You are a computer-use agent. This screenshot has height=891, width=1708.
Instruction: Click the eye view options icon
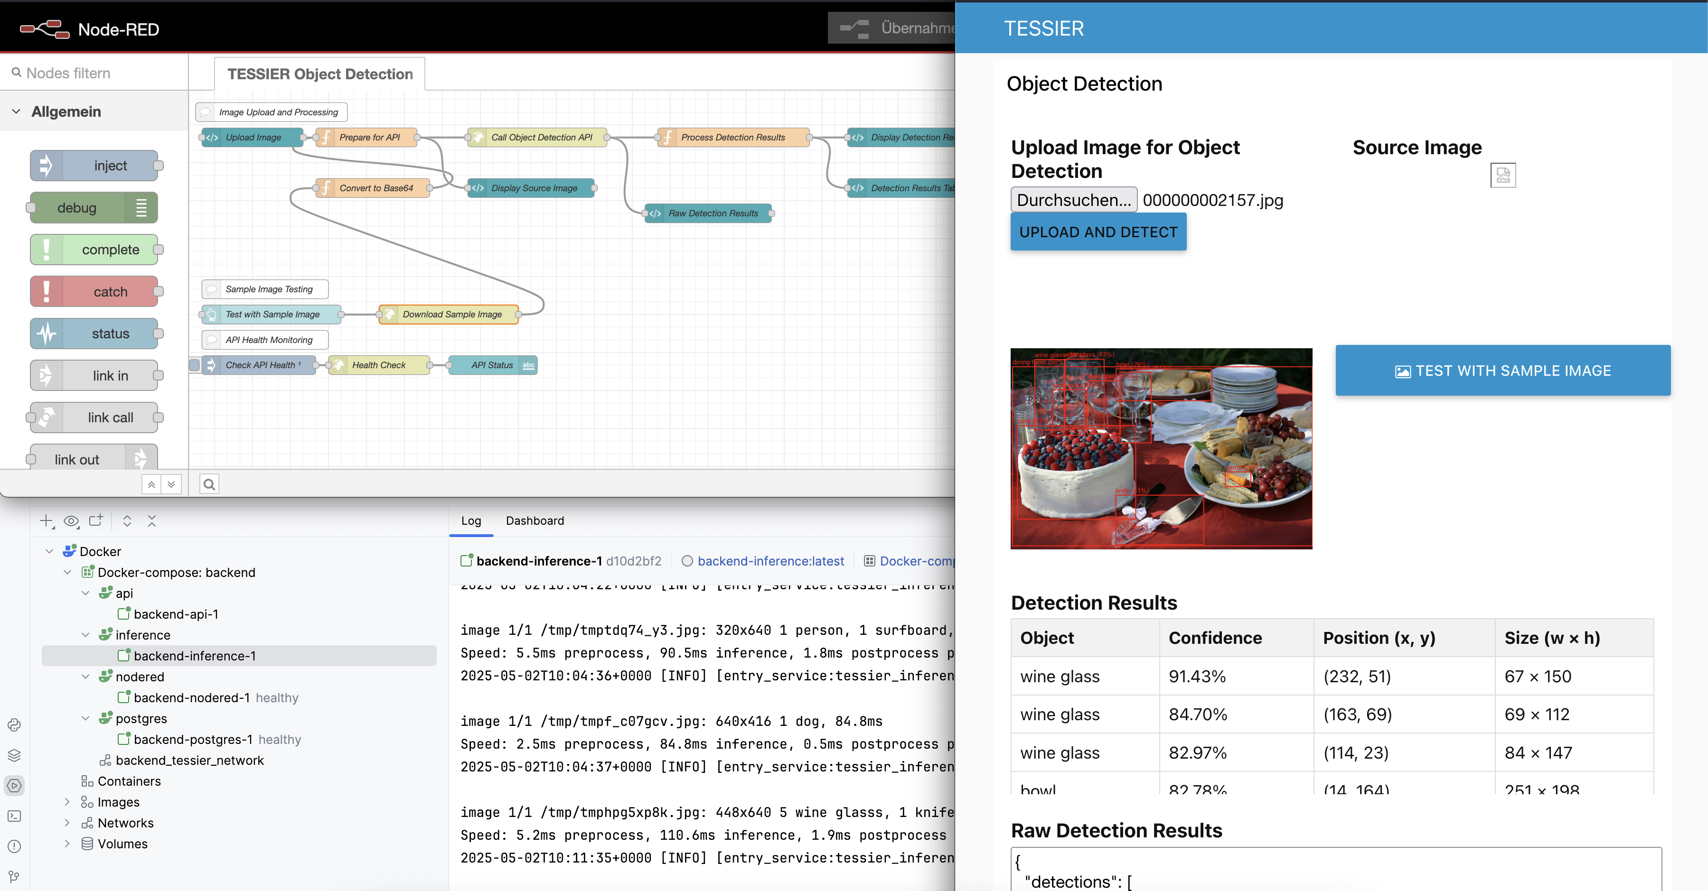71,521
